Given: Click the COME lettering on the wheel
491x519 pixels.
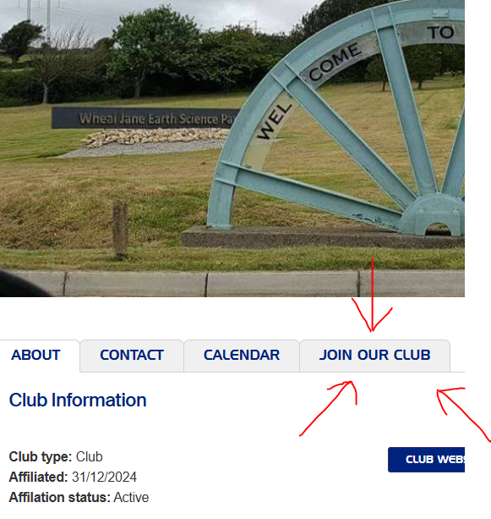Looking at the screenshot, I should 335,62.
